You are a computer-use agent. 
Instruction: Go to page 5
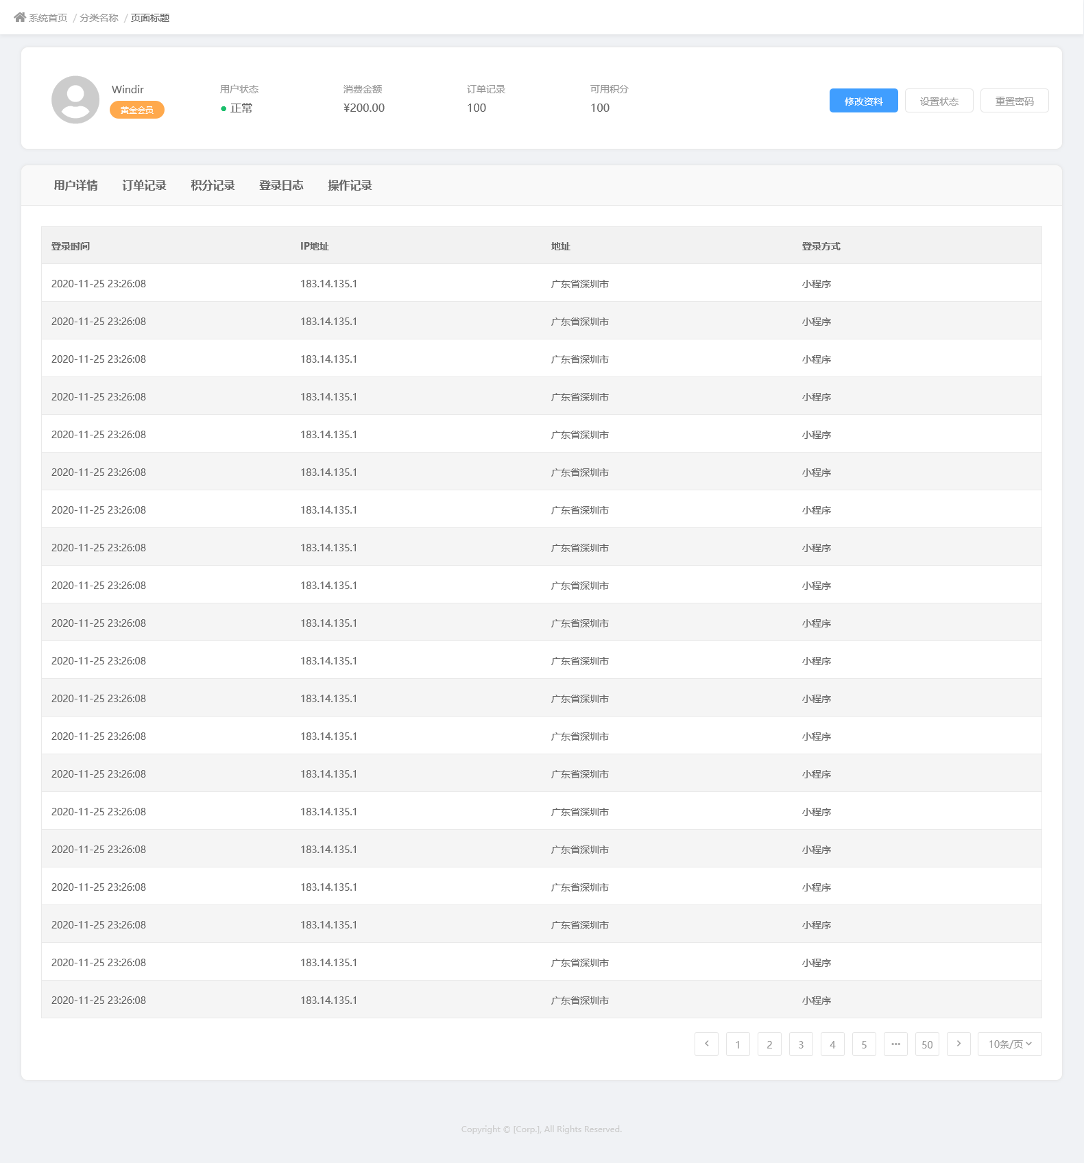(864, 1044)
